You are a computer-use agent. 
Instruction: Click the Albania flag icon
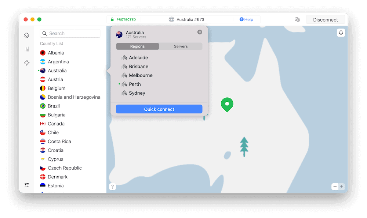43,53
